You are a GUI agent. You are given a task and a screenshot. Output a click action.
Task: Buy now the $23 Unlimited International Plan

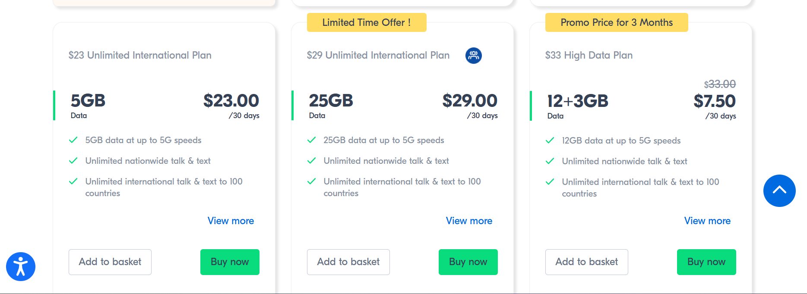click(230, 262)
